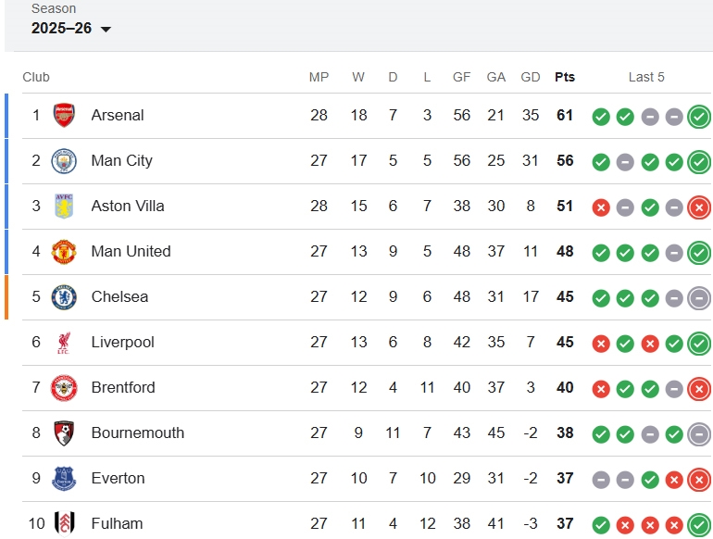Screen dimensions: 713x539
Task: Click the Pts column header
Action: pyautogui.click(x=565, y=77)
